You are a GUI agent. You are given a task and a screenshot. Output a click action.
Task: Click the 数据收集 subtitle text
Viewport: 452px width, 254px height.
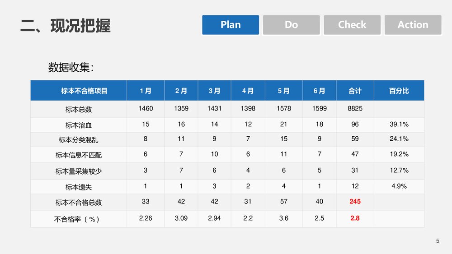(x=71, y=68)
